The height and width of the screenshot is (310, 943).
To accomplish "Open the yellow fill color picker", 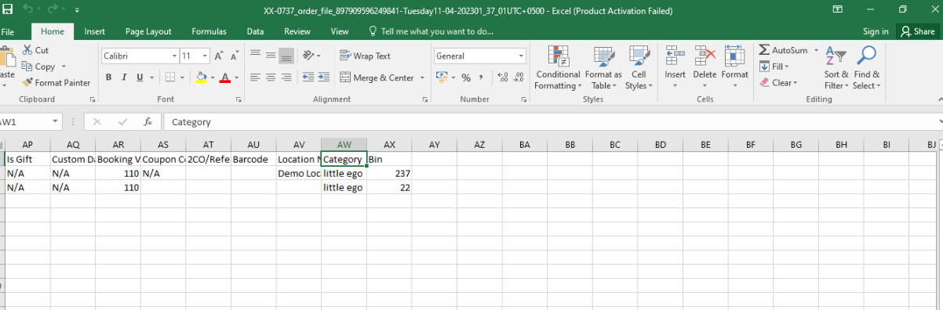I will (212, 77).
